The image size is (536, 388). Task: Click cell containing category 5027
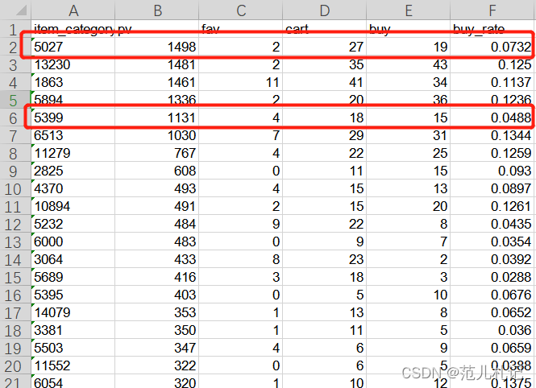[73, 47]
